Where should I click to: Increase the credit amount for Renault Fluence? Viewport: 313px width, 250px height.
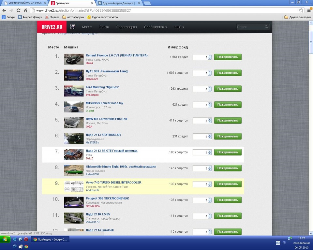[x=210, y=56]
